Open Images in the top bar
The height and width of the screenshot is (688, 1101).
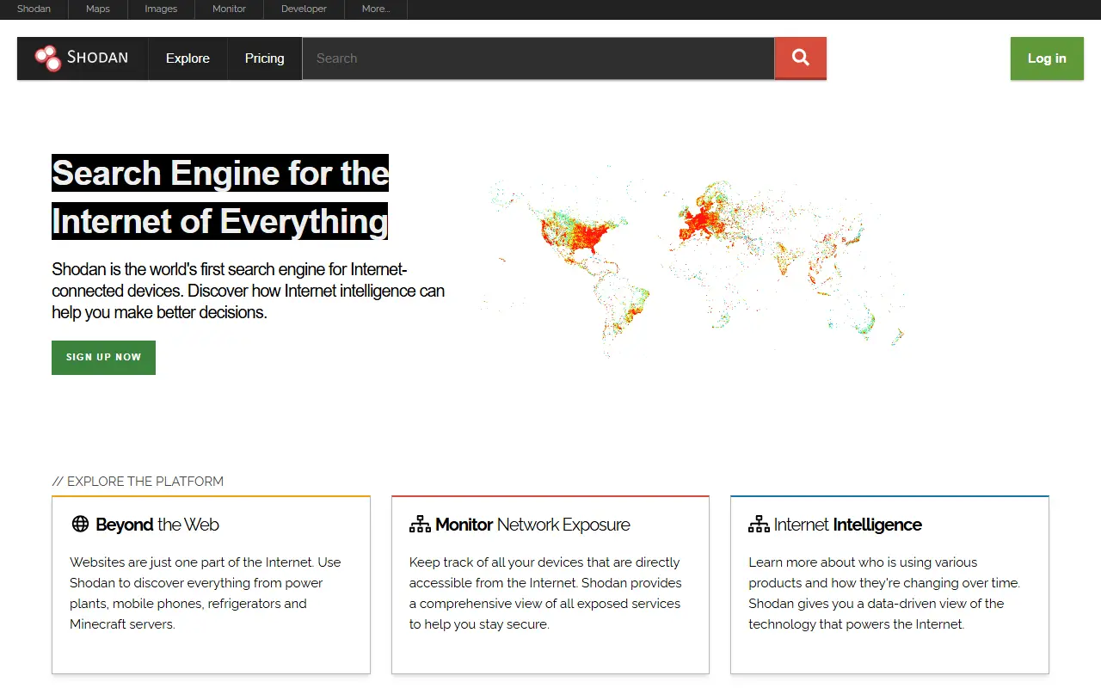pos(161,9)
